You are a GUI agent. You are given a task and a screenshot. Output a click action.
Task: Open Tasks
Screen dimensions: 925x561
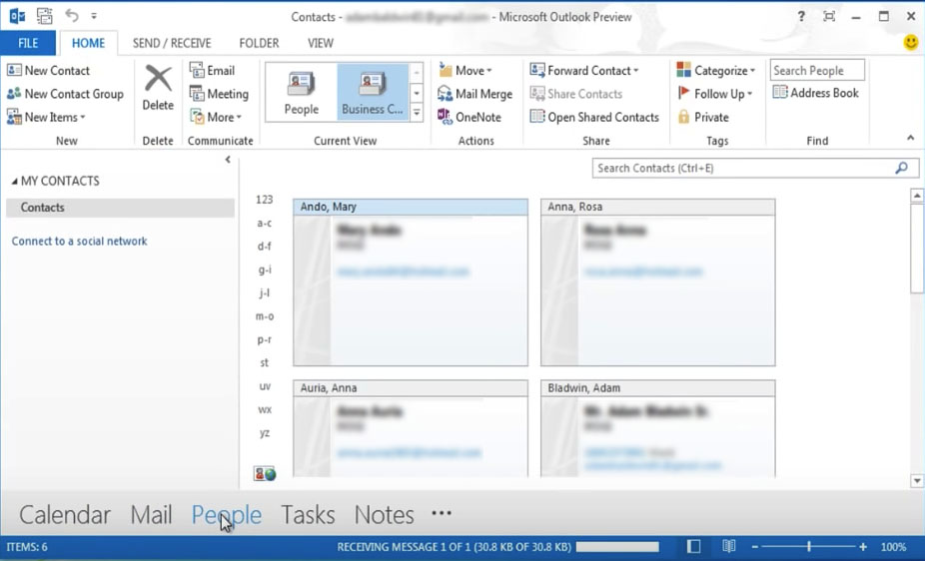pos(308,515)
